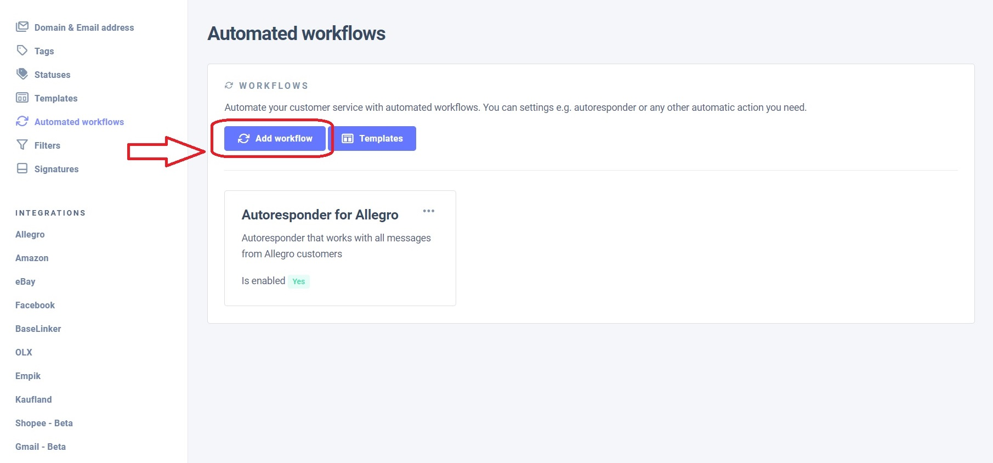The image size is (993, 463).
Task: Open the Autoresponder for Allegro workflow card
Action: point(320,215)
